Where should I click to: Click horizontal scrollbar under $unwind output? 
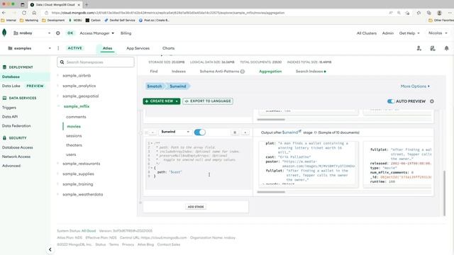271,192
